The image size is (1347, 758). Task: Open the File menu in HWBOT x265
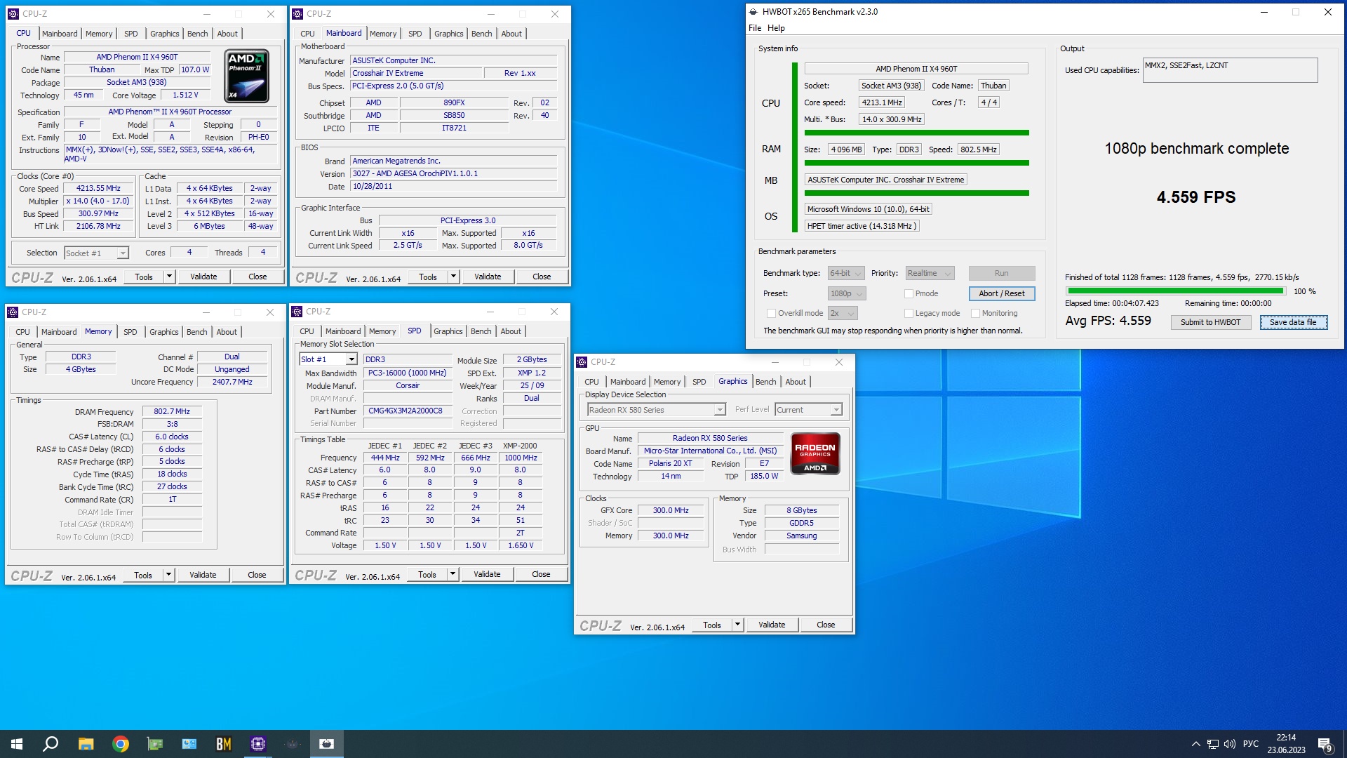[755, 28]
